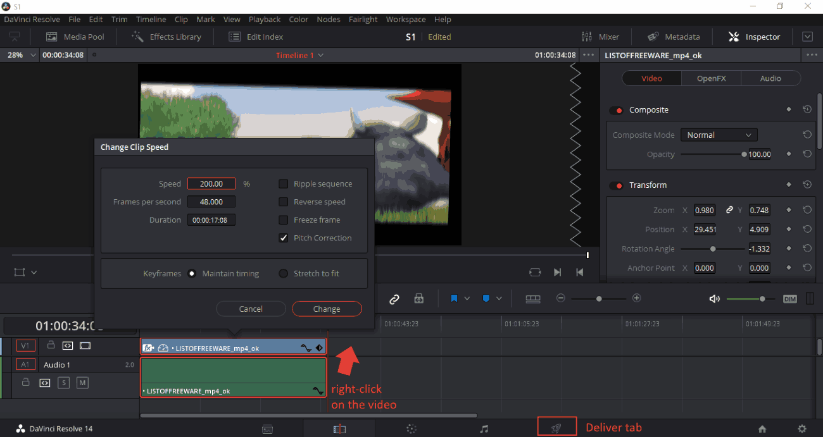Mute audio with the speaker icon
The width and height of the screenshot is (823, 437).
point(715,299)
